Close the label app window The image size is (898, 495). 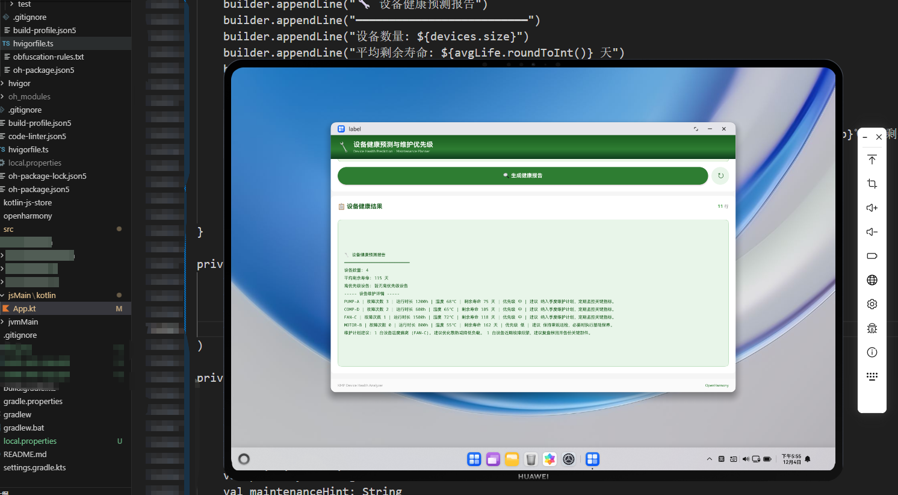click(x=724, y=129)
